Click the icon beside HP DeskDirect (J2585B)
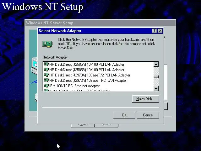 click(46, 70)
